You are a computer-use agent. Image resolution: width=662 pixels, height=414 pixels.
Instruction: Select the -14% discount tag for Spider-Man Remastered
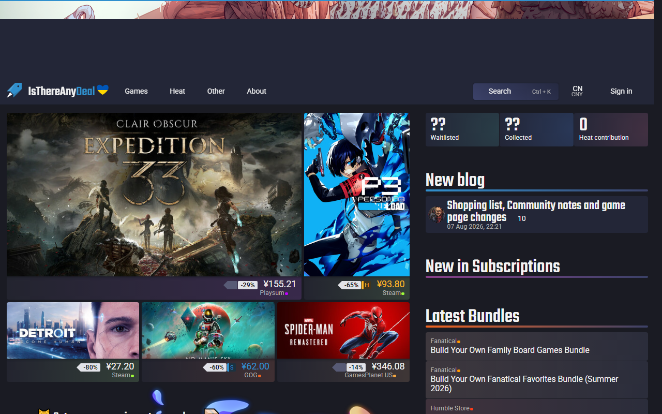pos(356,367)
